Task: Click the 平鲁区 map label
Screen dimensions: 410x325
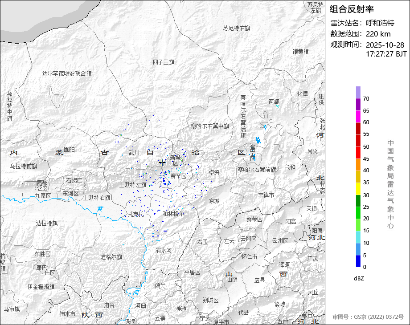Action: point(192,272)
